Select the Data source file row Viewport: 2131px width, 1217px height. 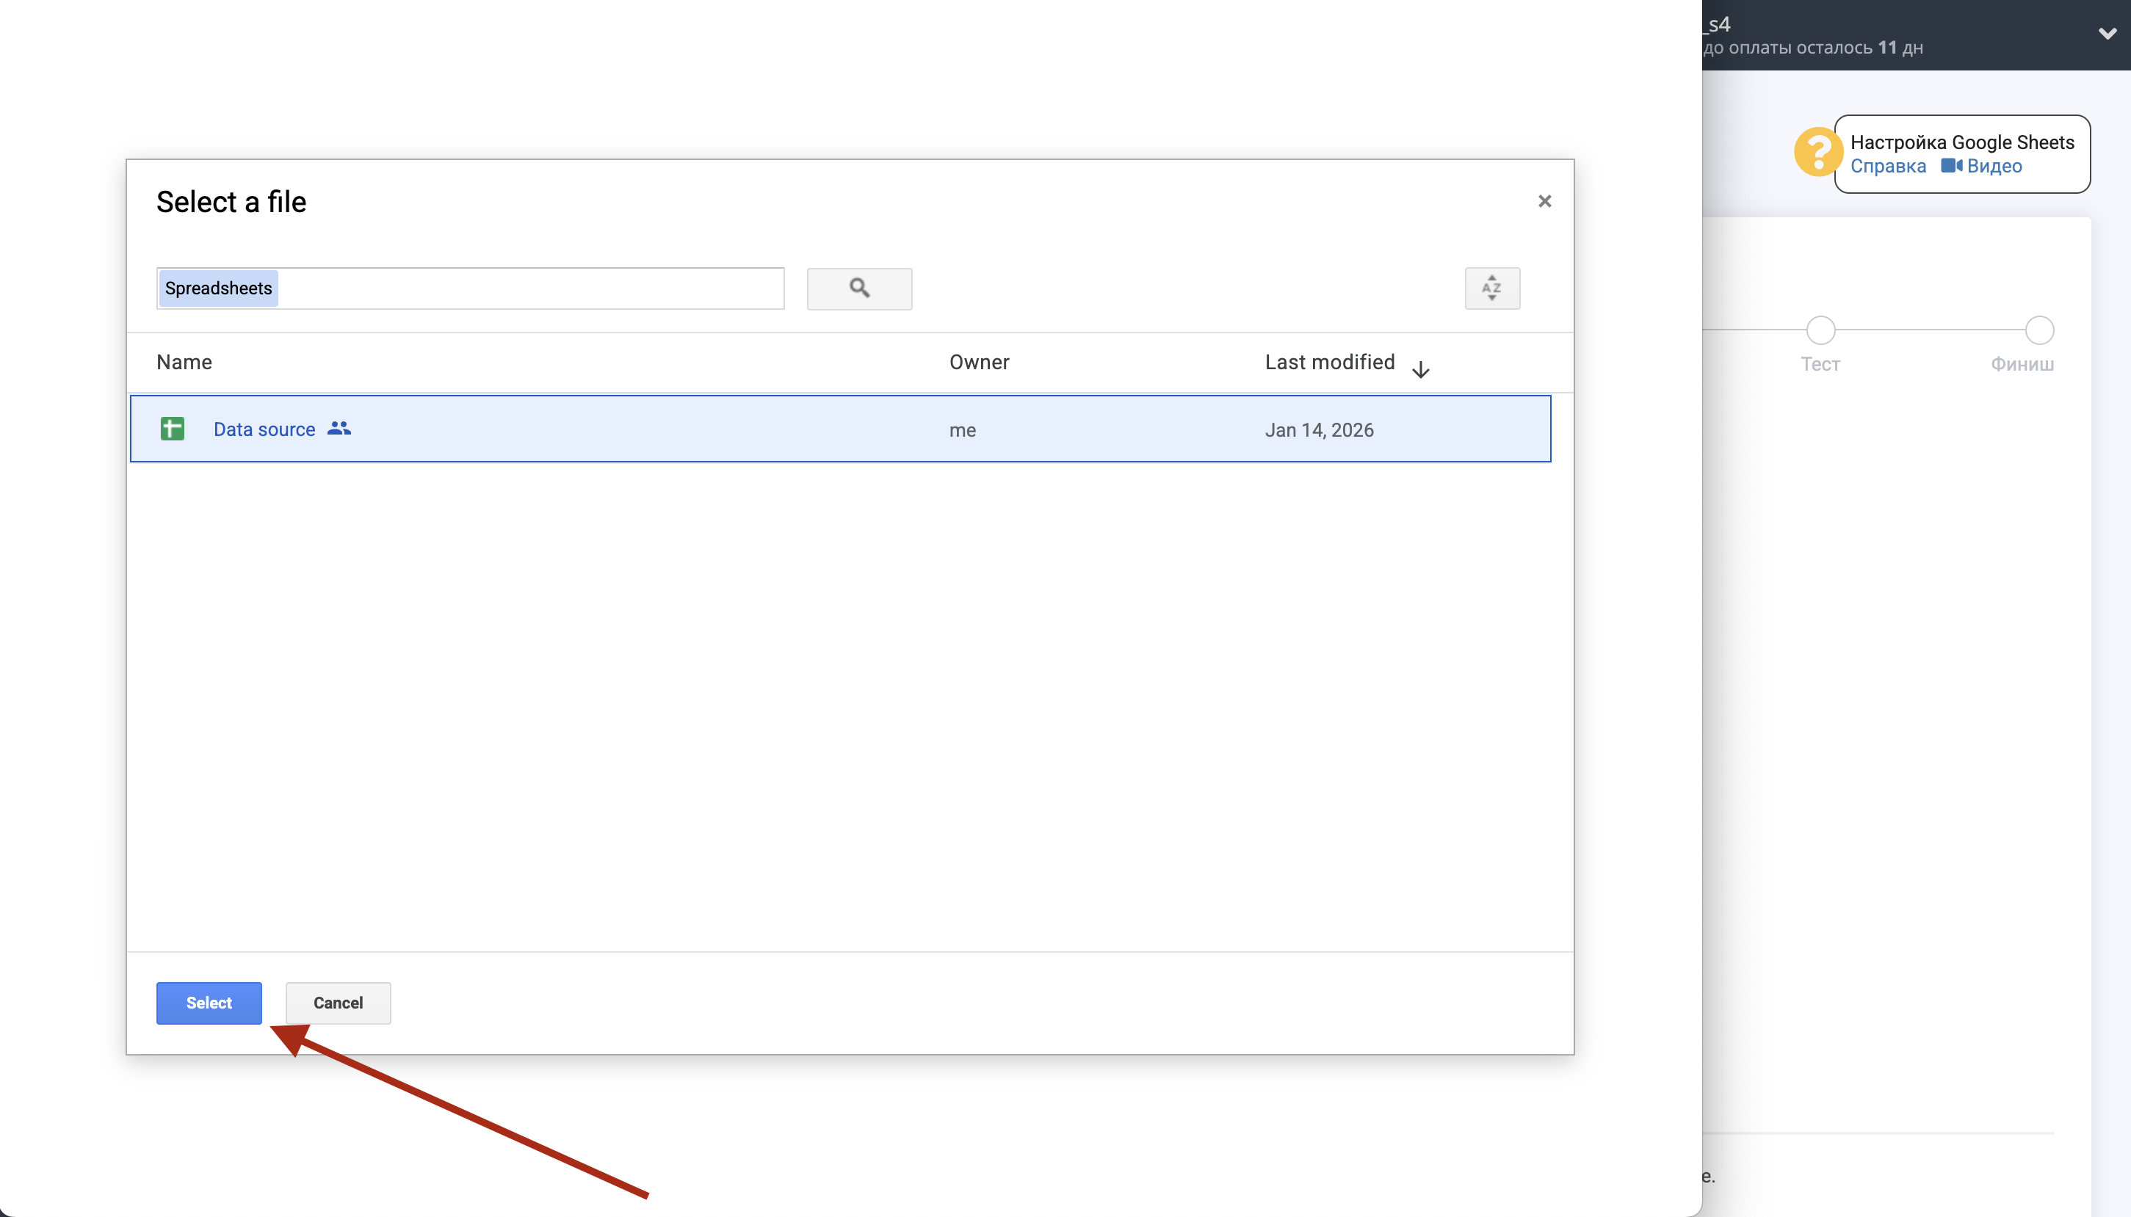(x=836, y=429)
